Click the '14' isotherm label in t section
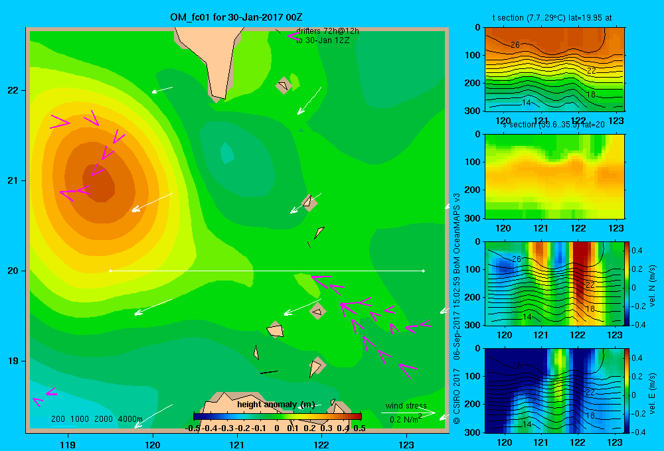The image size is (664, 451). click(x=527, y=102)
